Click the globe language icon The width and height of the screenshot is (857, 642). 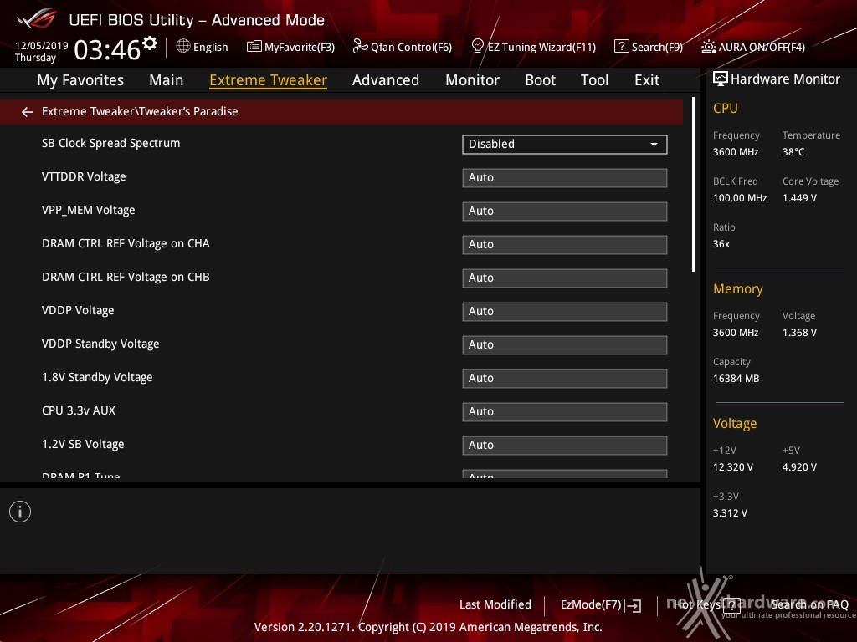tap(183, 47)
